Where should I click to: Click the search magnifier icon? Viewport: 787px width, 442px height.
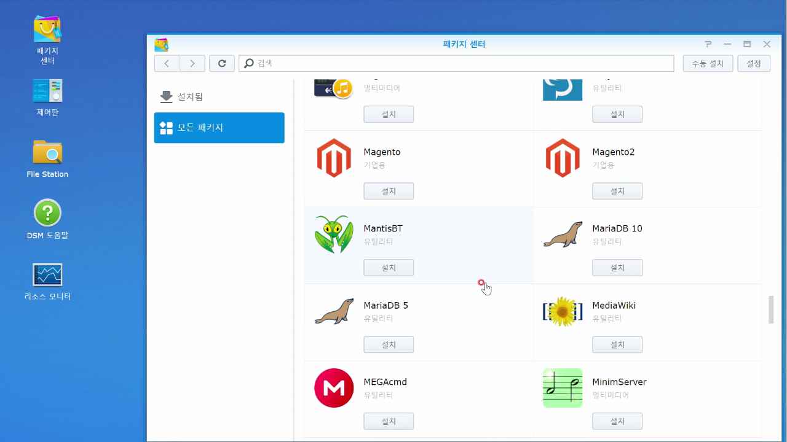249,63
